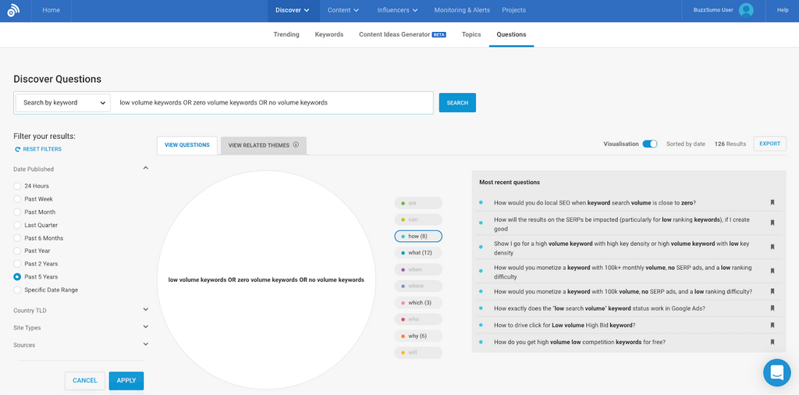Select the Past Month date filter
The width and height of the screenshot is (799, 395).
(18, 212)
